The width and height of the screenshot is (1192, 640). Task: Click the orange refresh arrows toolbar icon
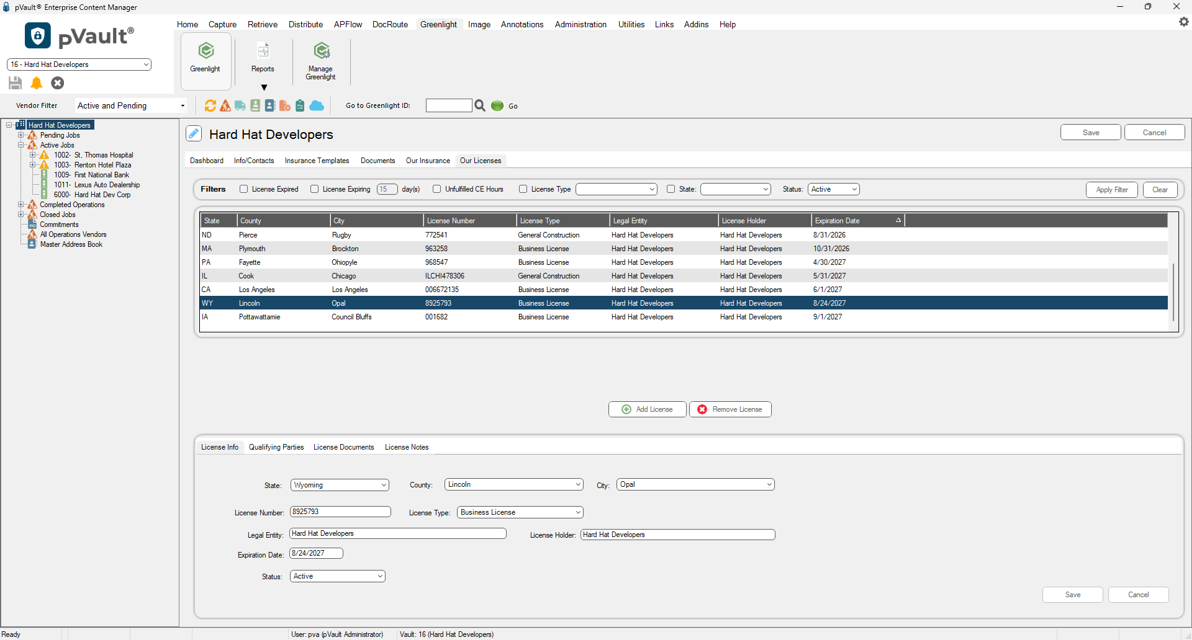(x=210, y=105)
